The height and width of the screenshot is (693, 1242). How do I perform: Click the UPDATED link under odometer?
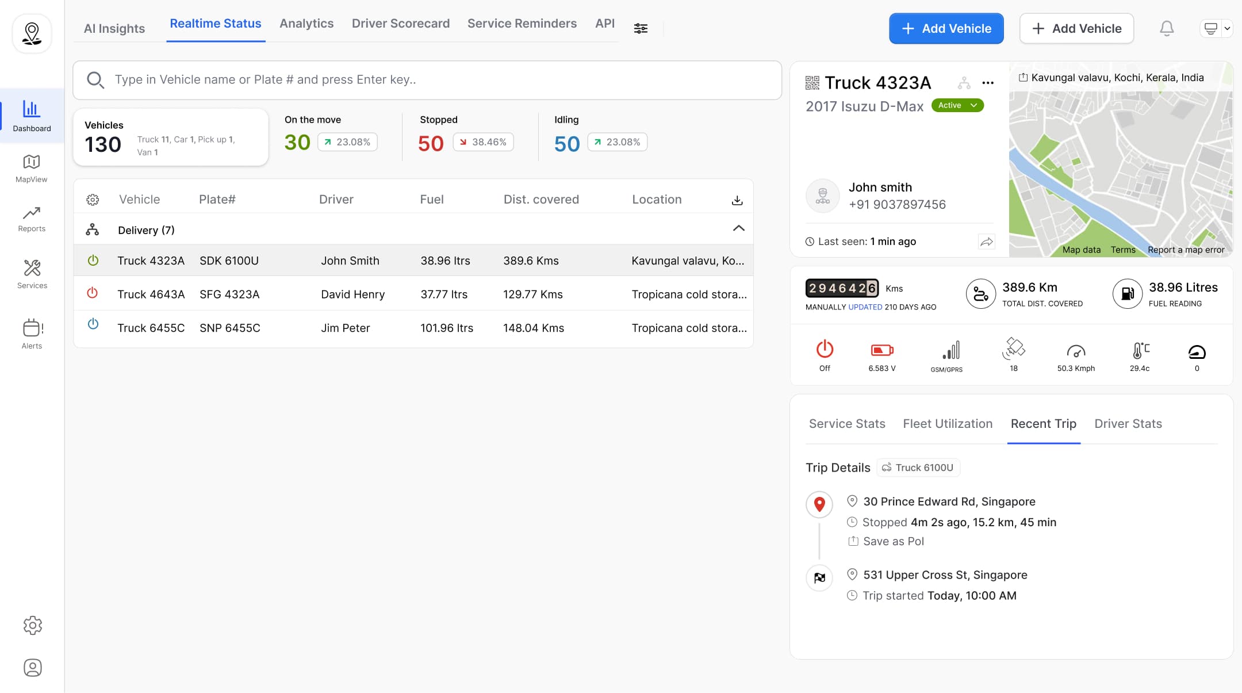(x=865, y=307)
